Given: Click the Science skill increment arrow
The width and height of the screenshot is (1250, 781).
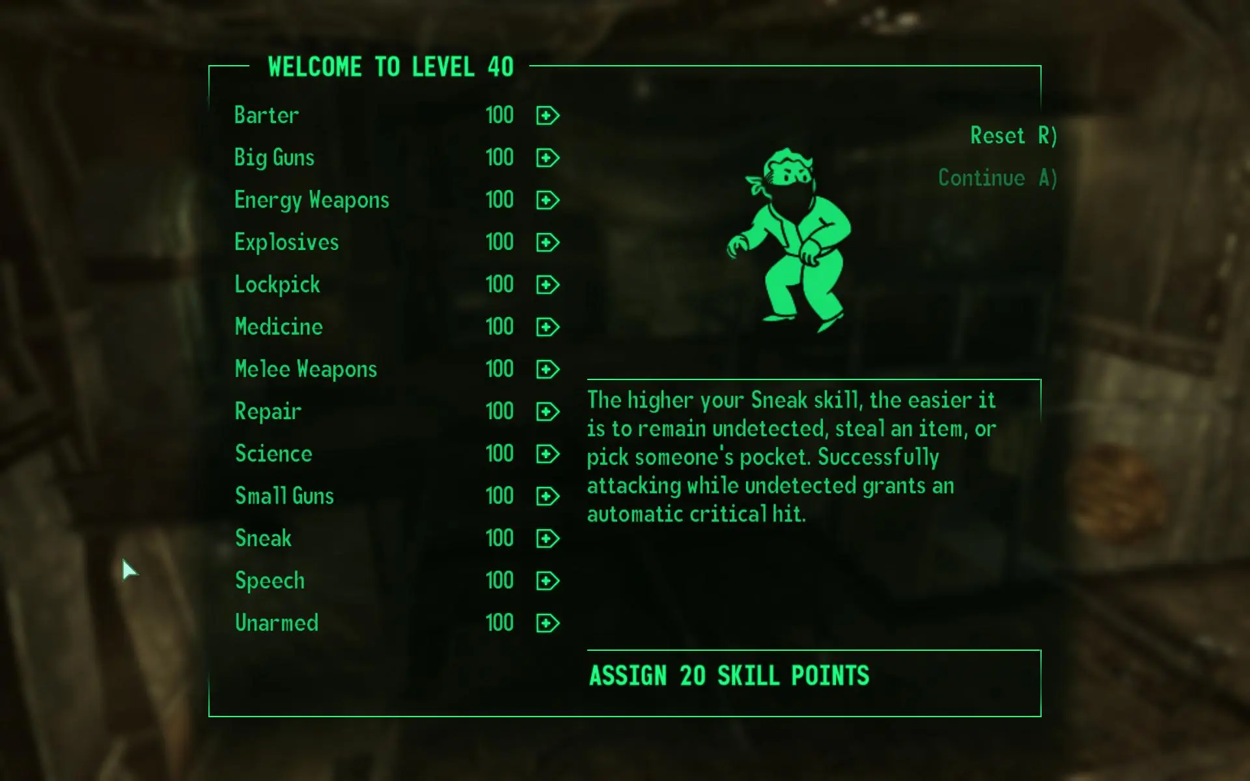Looking at the screenshot, I should [546, 454].
